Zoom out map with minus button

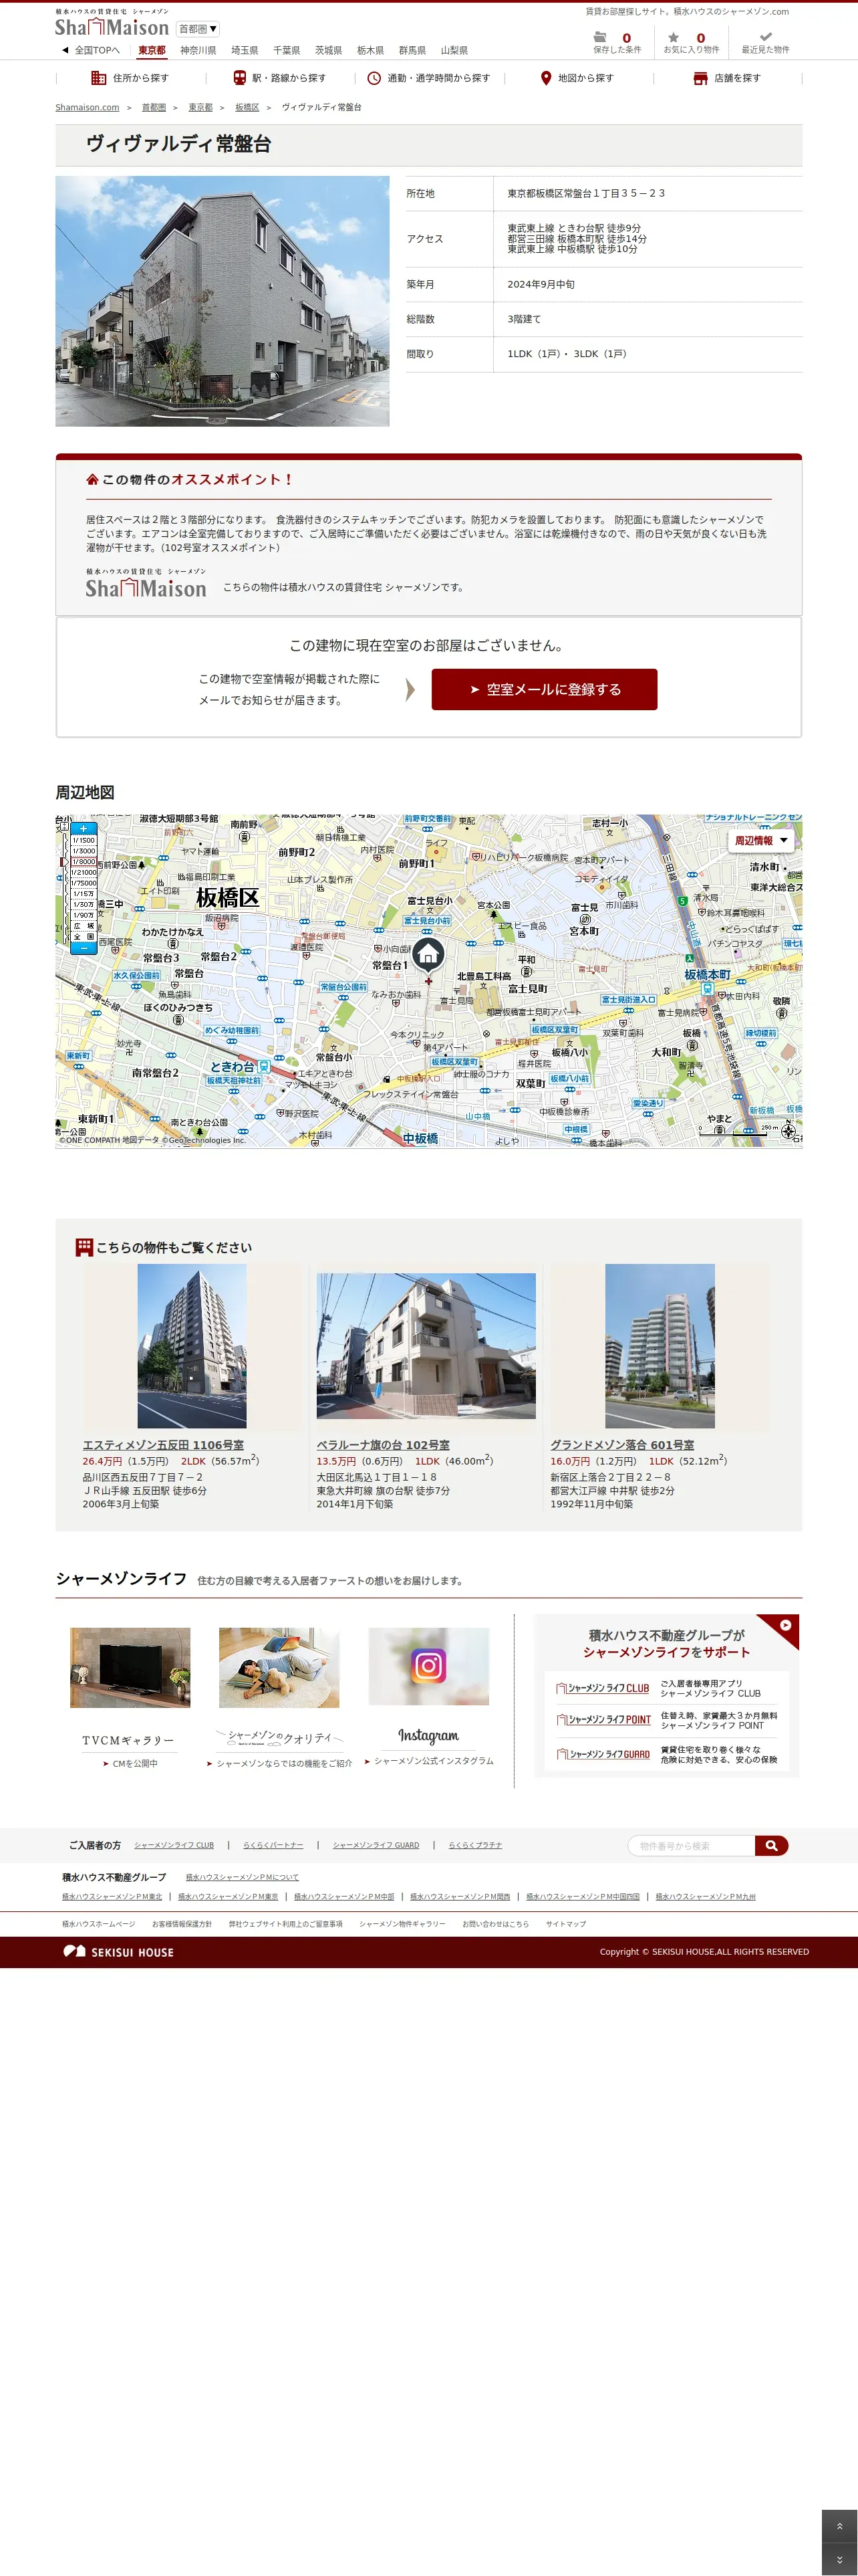click(x=83, y=947)
